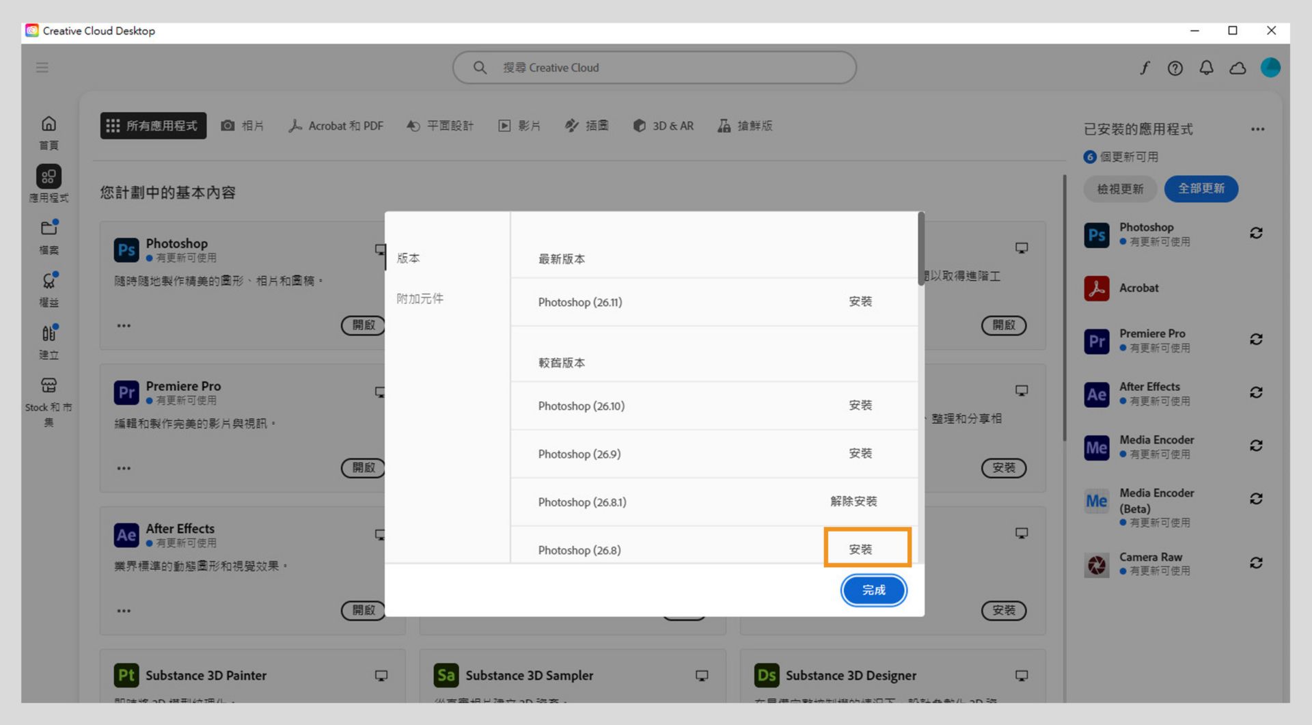Screen dimensions: 1312x725
Task: Click the versions dialog scrollbar
Action: point(921,248)
